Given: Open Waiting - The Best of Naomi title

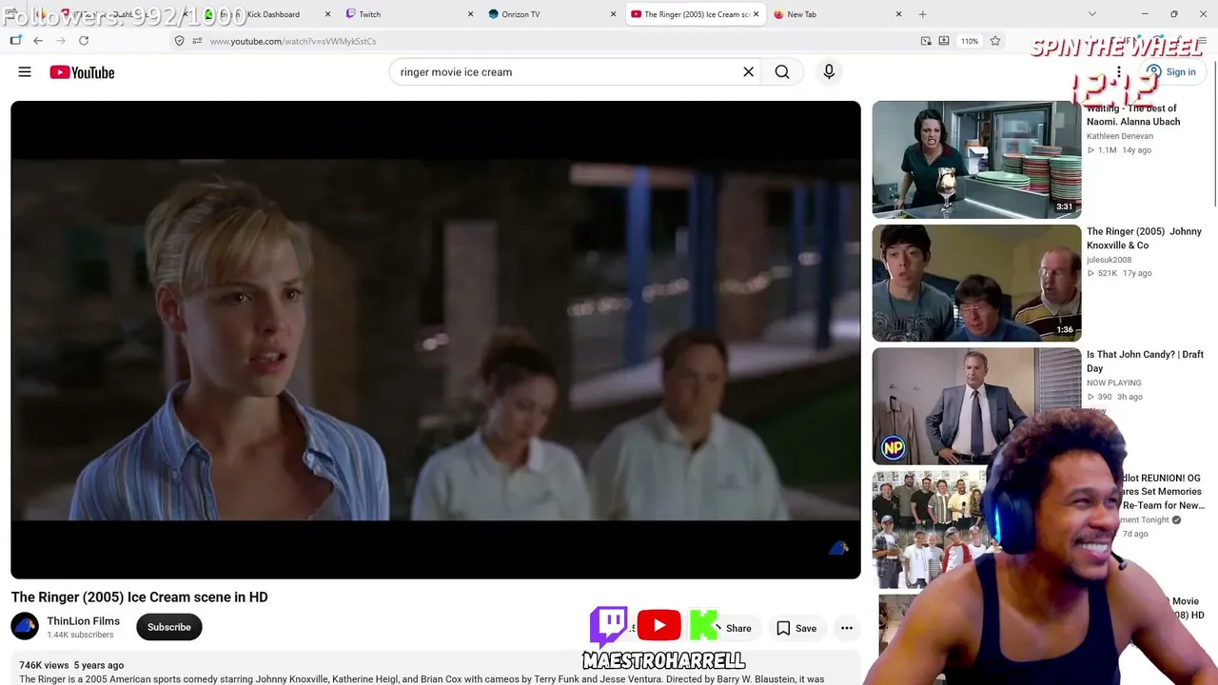Looking at the screenshot, I should [x=1133, y=115].
